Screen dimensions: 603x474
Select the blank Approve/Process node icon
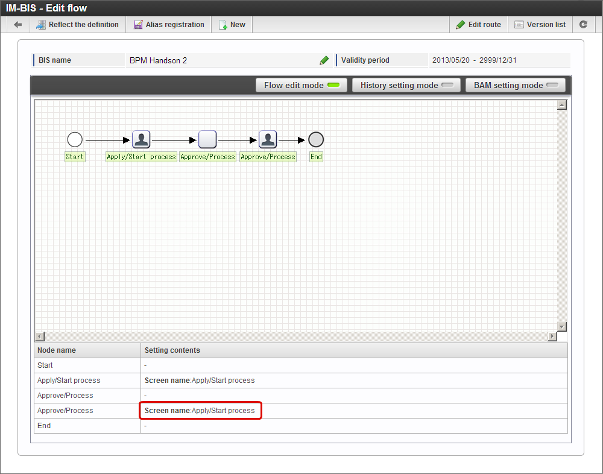pyautogui.click(x=207, y=140)
